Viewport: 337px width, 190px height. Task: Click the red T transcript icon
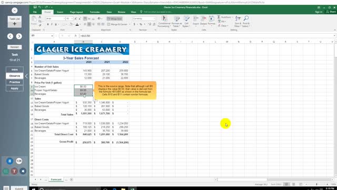[x=14, y=171]
